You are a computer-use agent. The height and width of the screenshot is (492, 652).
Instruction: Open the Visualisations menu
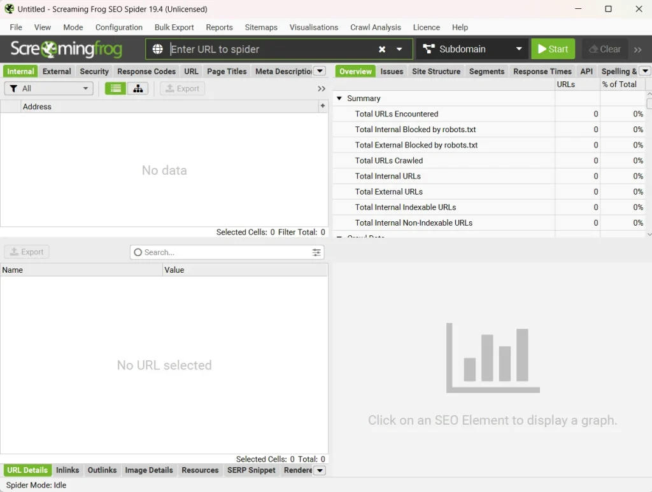pos(314,27)
